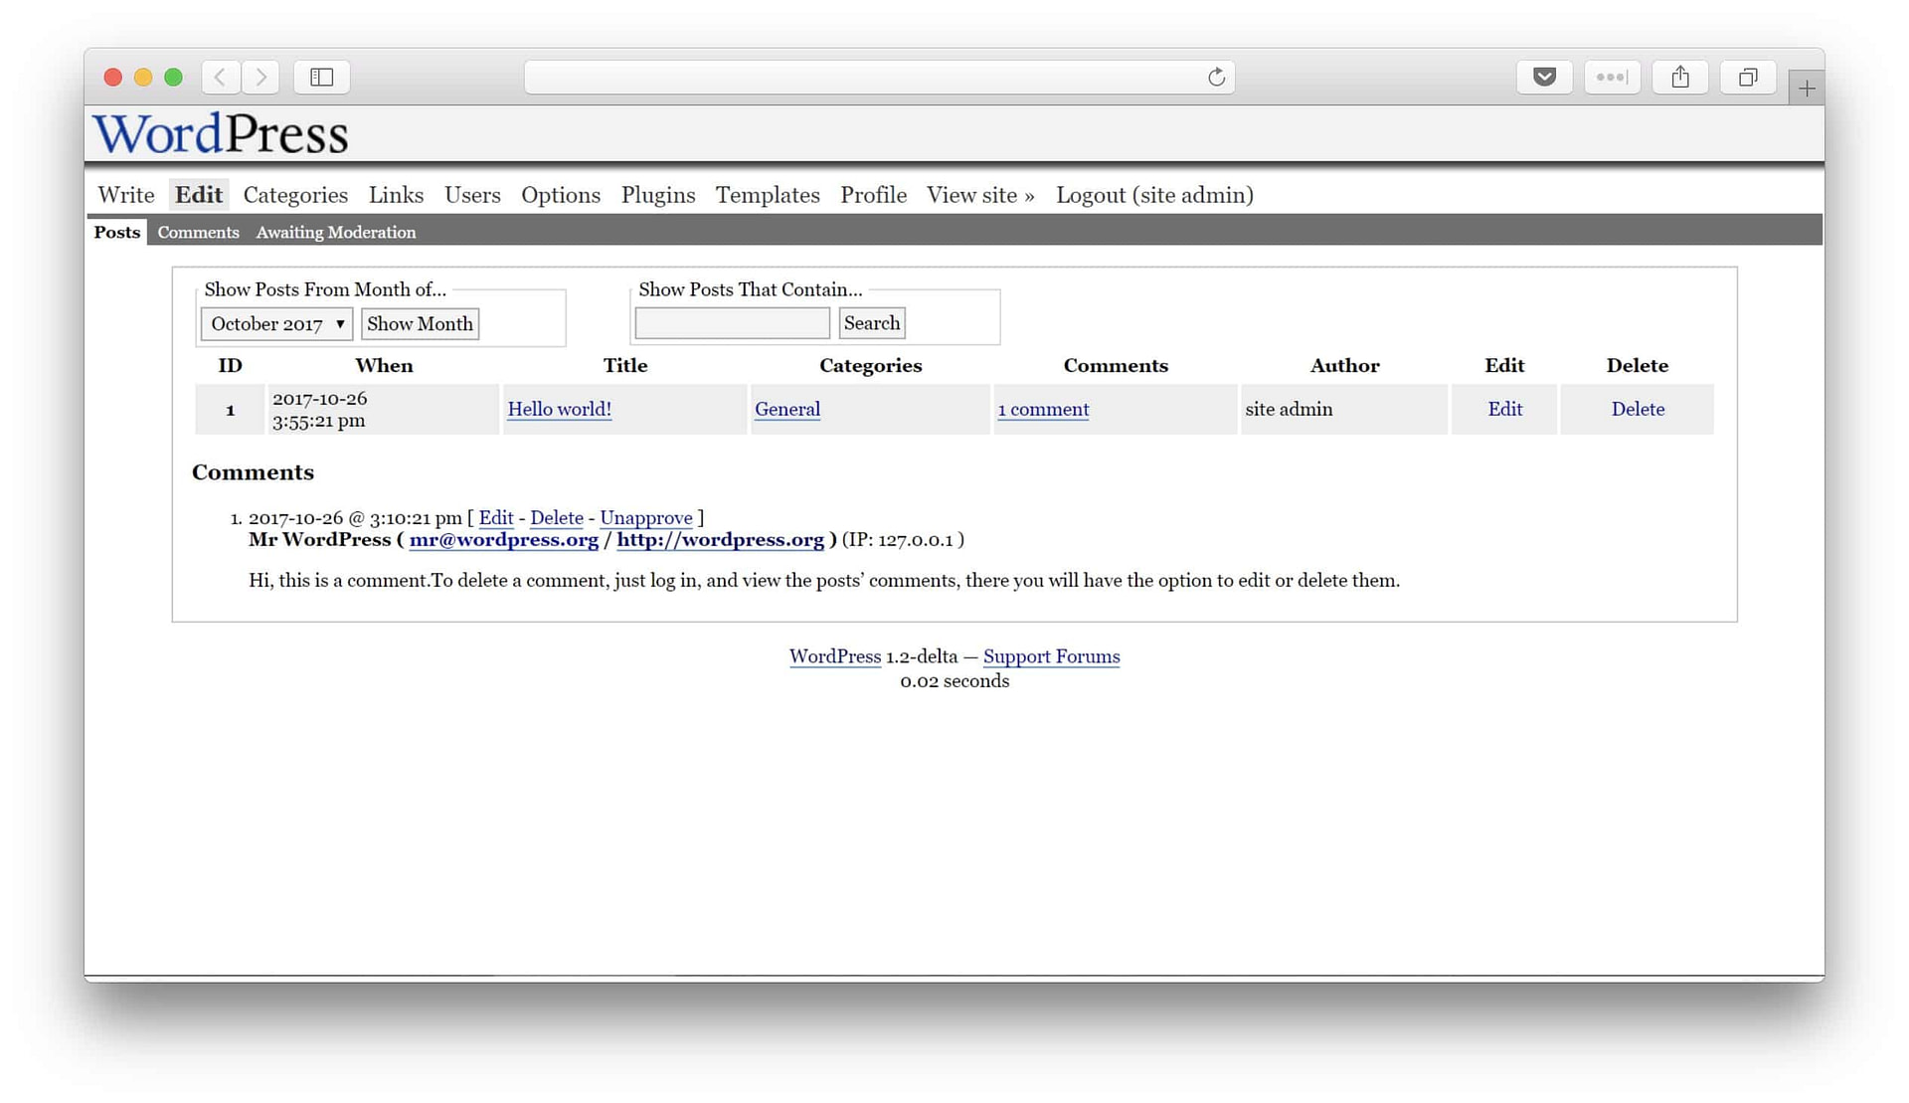The image size is (1909, 1103).
Task: Open the three-dots extension icon
Action: coord(1612,77)
